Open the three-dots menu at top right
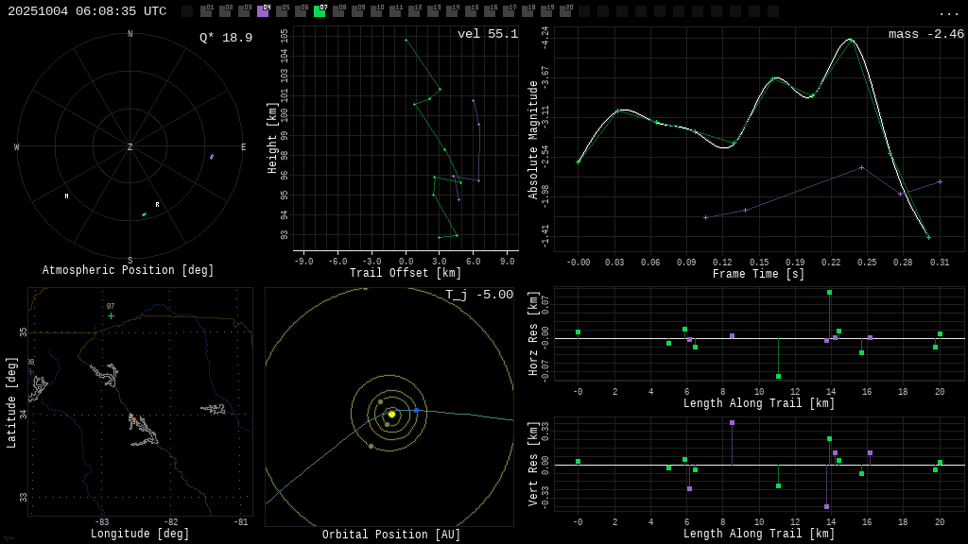968x544 pixels. click(x=948, y=12)
